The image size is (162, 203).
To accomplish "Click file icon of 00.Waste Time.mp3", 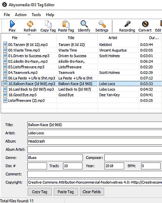I will point(5,50).
